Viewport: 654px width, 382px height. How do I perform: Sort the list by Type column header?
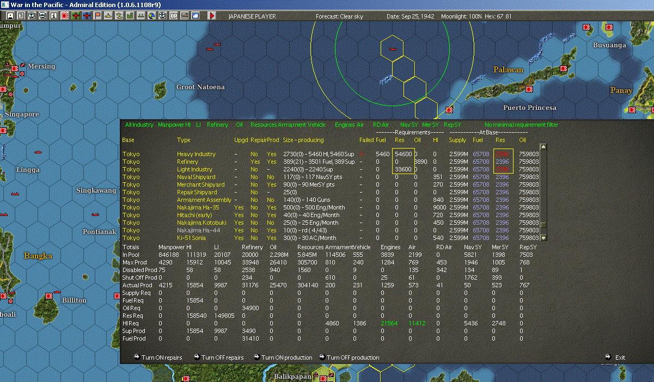(184, 140)
